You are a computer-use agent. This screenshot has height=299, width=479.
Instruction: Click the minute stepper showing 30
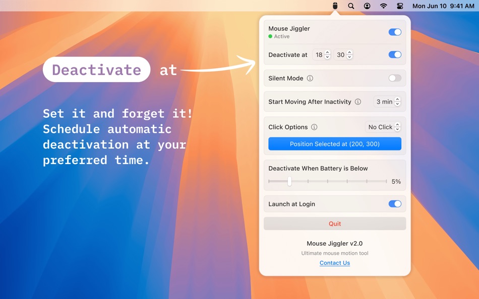click(x=349, y=54)
